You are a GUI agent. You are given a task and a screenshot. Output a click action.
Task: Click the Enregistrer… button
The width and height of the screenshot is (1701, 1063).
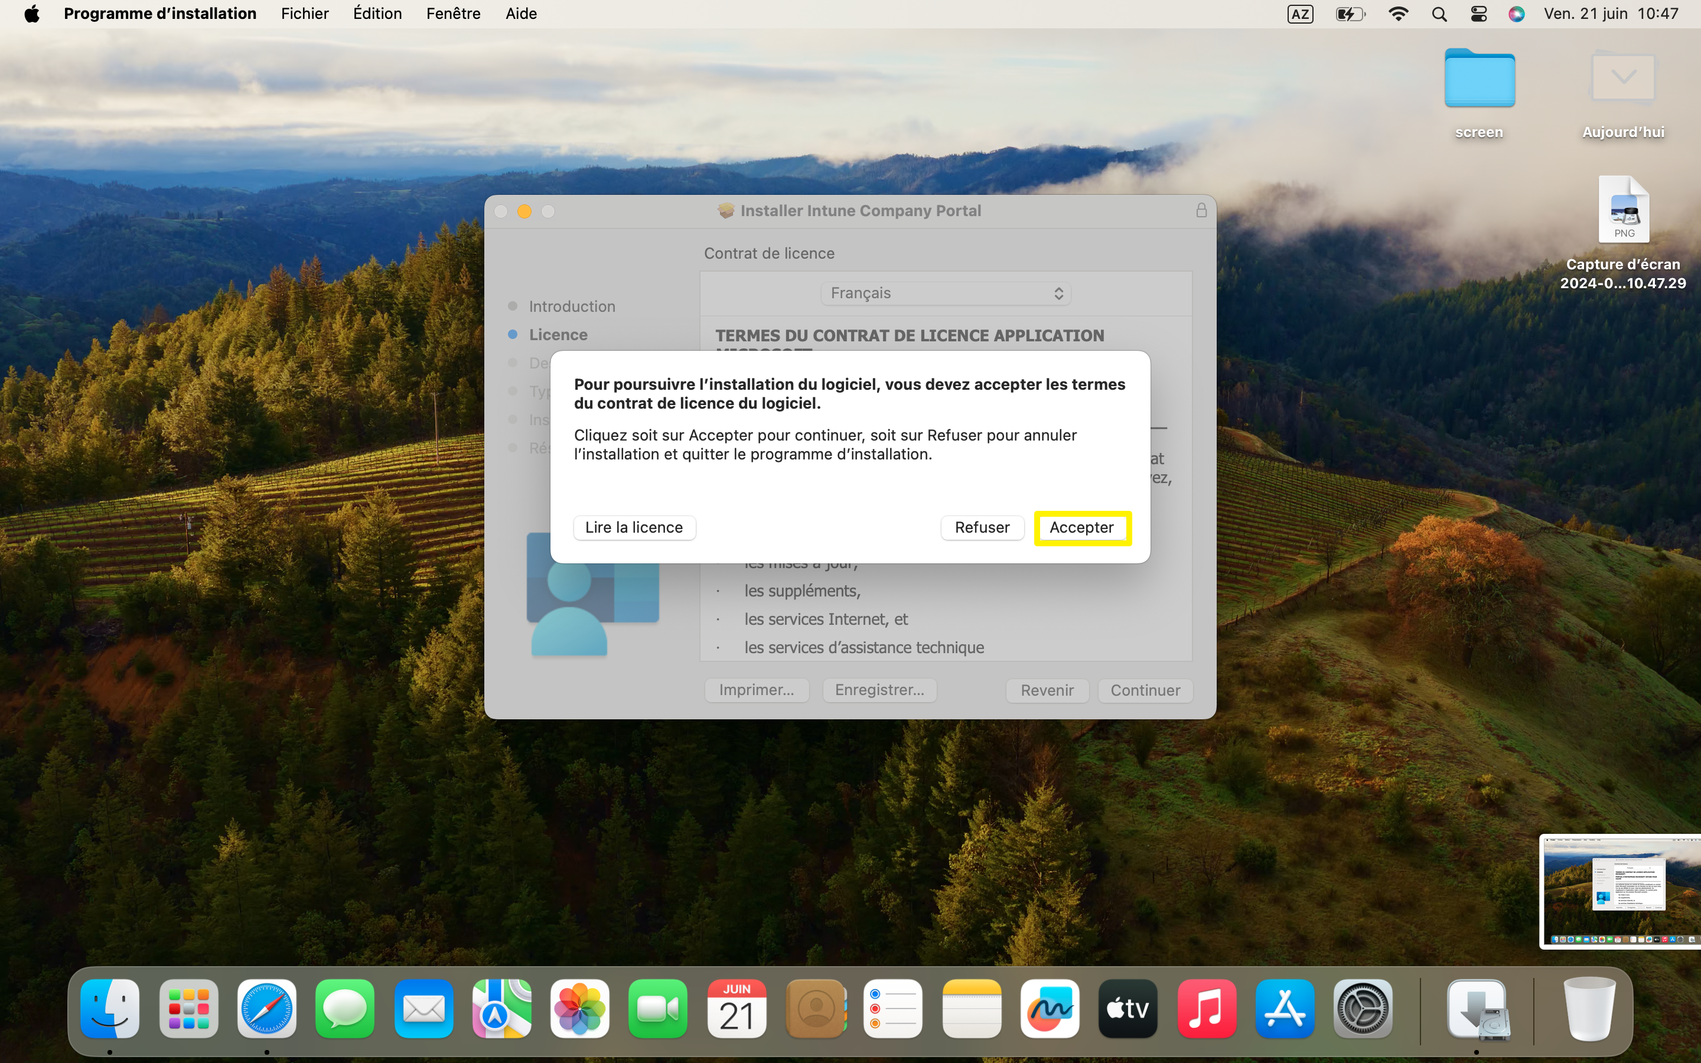click(x=879, y=690)
